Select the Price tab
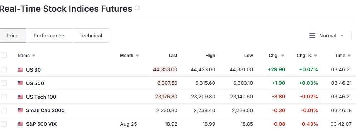This screenshot has height=130, width=356. (x=13, y=36)
